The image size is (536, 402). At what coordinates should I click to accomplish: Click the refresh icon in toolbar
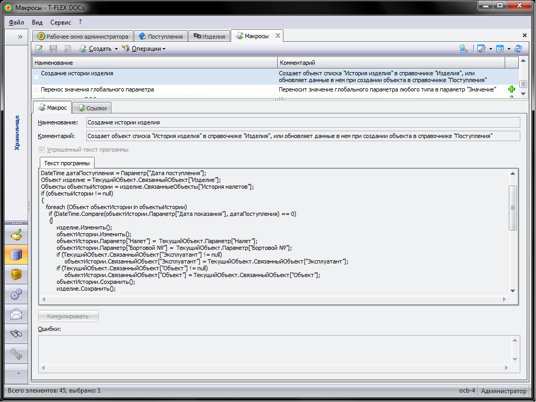518,49
